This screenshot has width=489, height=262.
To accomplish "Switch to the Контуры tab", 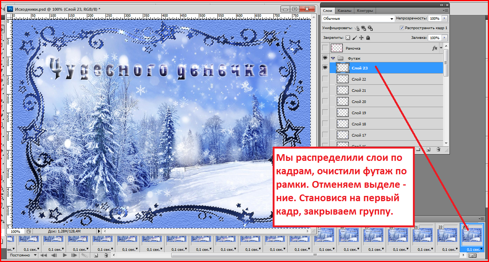I will [365, 11].
